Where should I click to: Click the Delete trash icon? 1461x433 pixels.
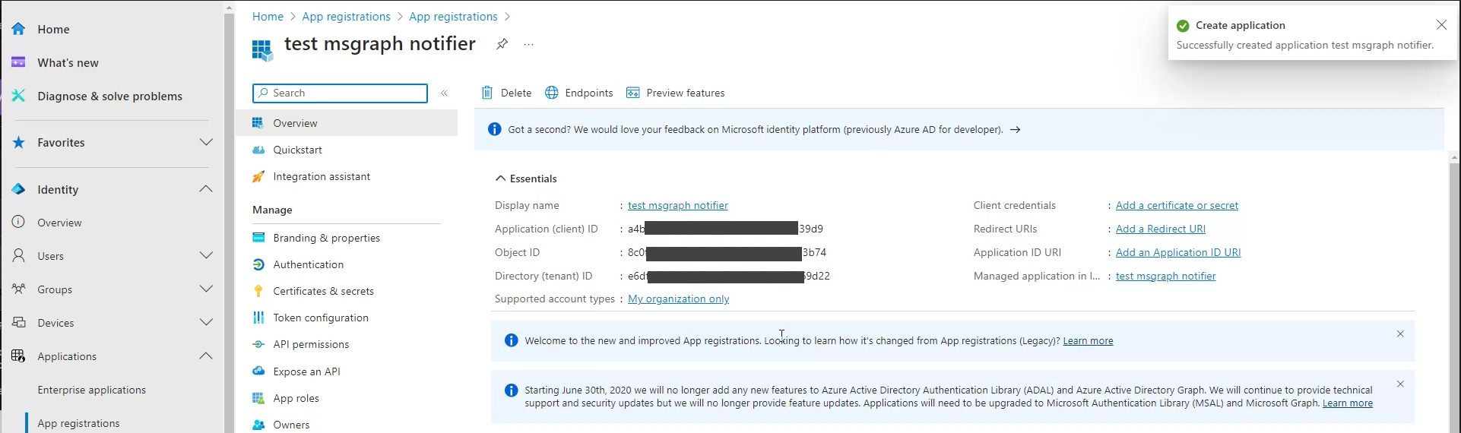click(x=487, y=93)
